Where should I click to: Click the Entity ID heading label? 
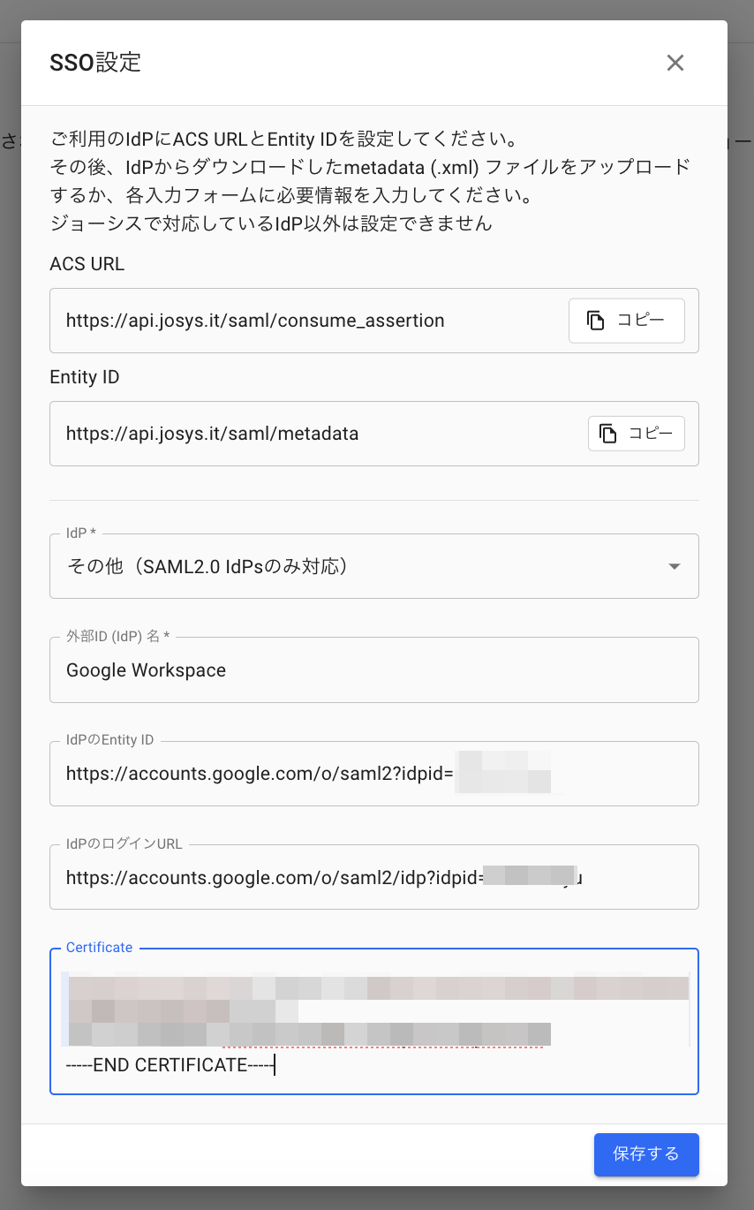[x=85, y=377]
